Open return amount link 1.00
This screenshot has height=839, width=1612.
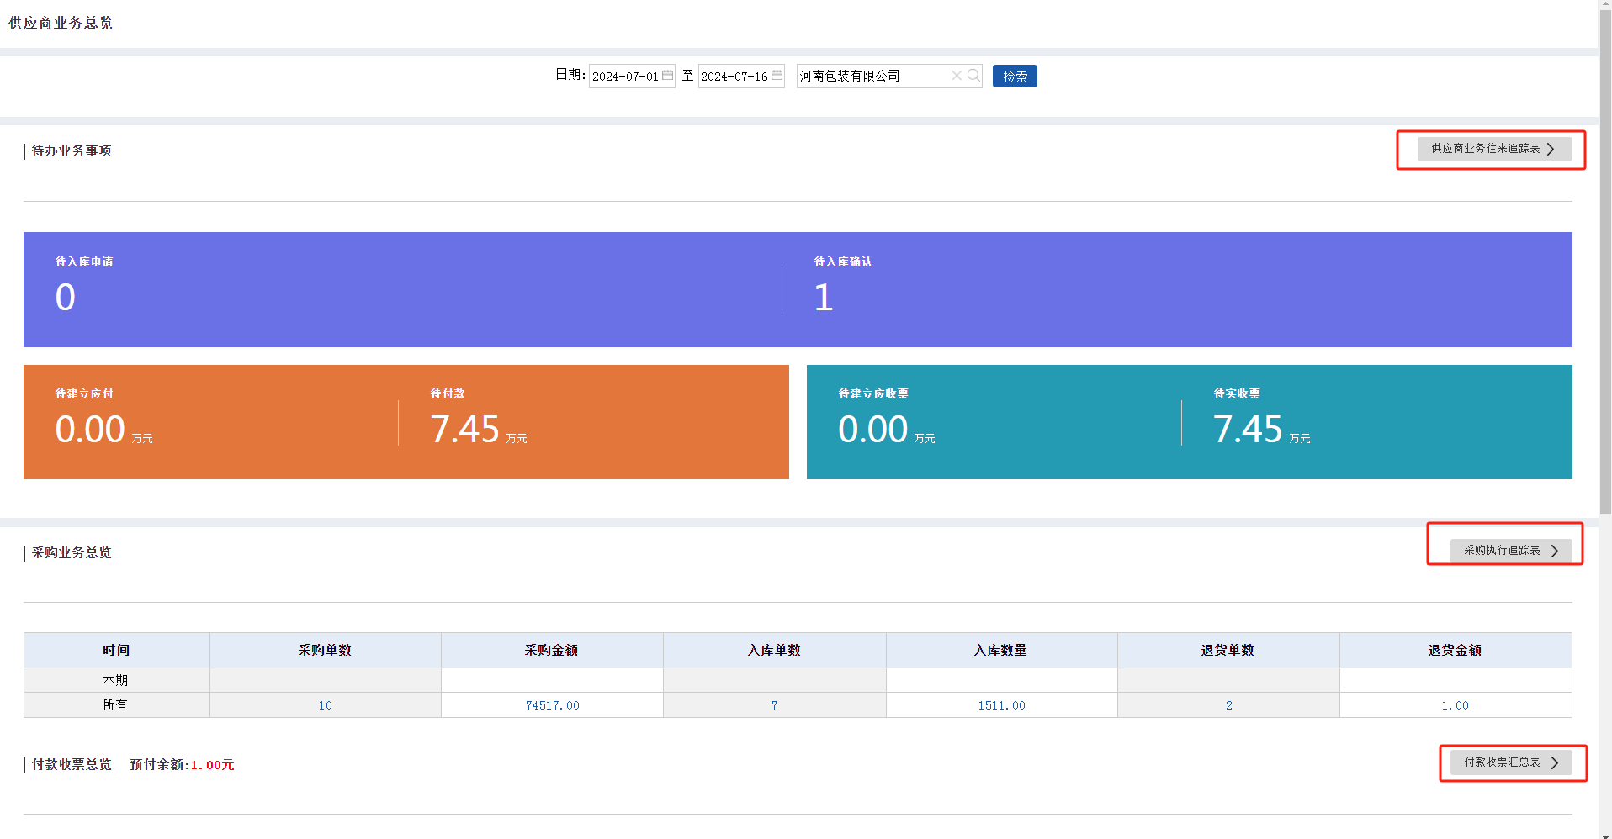[x=1456, y=705]
